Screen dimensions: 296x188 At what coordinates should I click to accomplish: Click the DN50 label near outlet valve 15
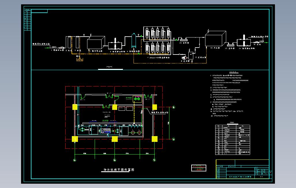[262, 41]
